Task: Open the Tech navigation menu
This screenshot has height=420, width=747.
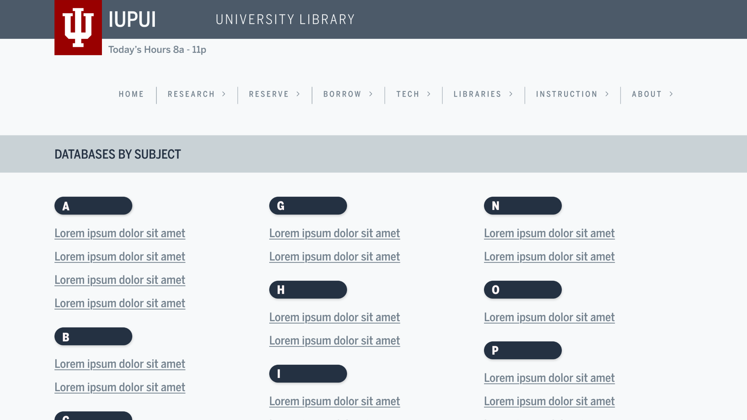Action: [x=408, y=94]
